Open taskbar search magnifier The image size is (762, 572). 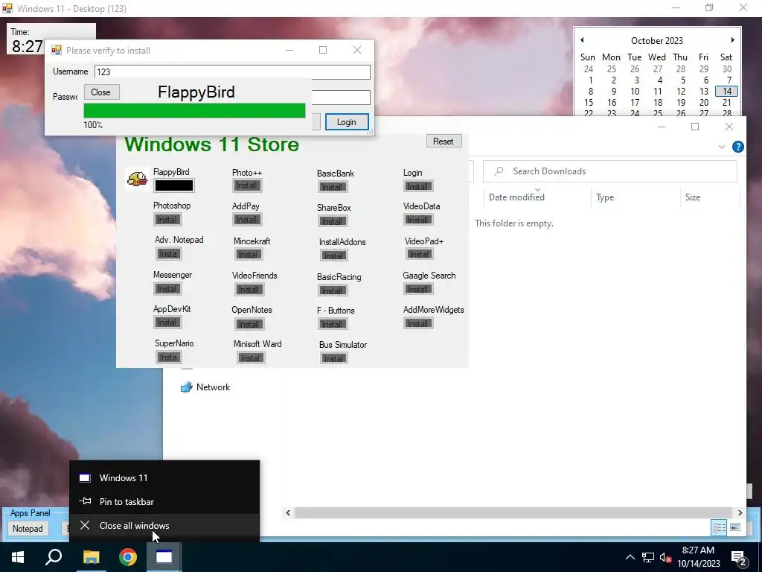click(x=54, y=557)
